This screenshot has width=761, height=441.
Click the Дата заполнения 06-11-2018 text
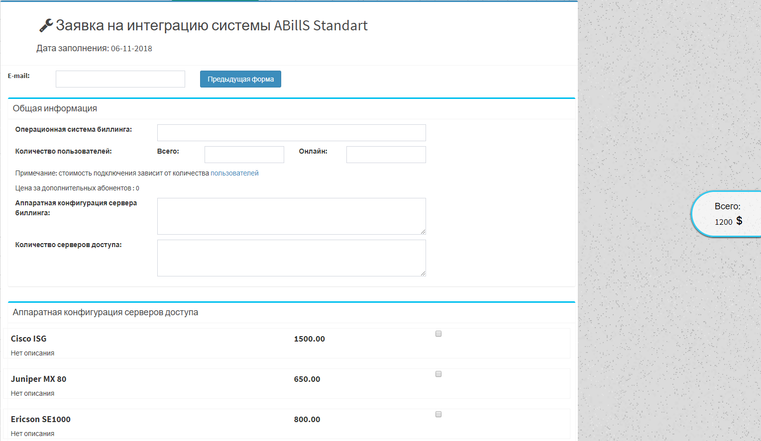coord(94,48)
